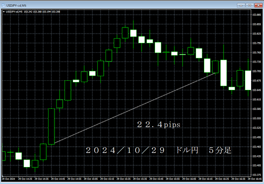Click the 153.675 price on the axis
This screenshot has width=264, height=184.
point(256,80)
